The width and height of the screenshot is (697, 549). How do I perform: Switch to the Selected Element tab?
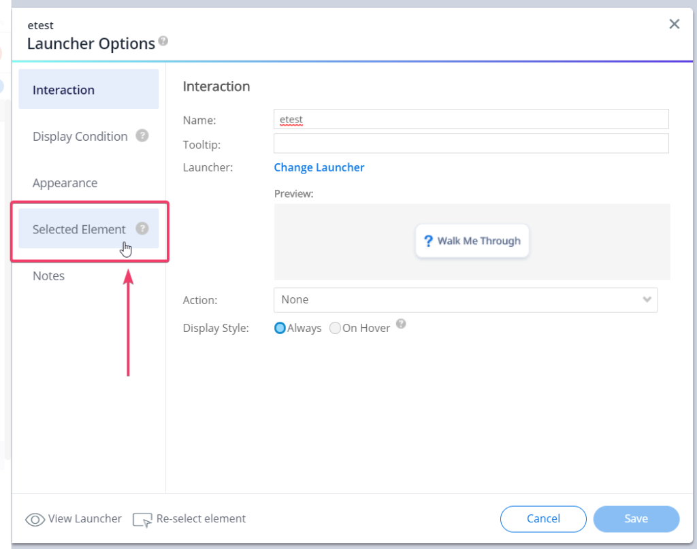79,229
